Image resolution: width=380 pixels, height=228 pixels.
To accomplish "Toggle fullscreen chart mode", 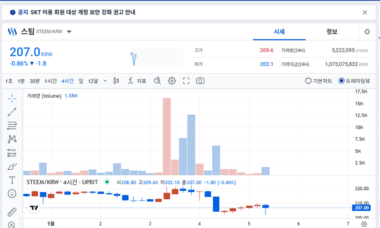I will (186, 81).
